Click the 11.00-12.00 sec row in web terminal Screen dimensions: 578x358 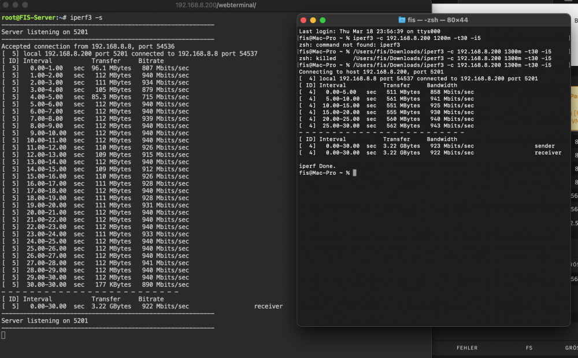[x=95, y=147]
